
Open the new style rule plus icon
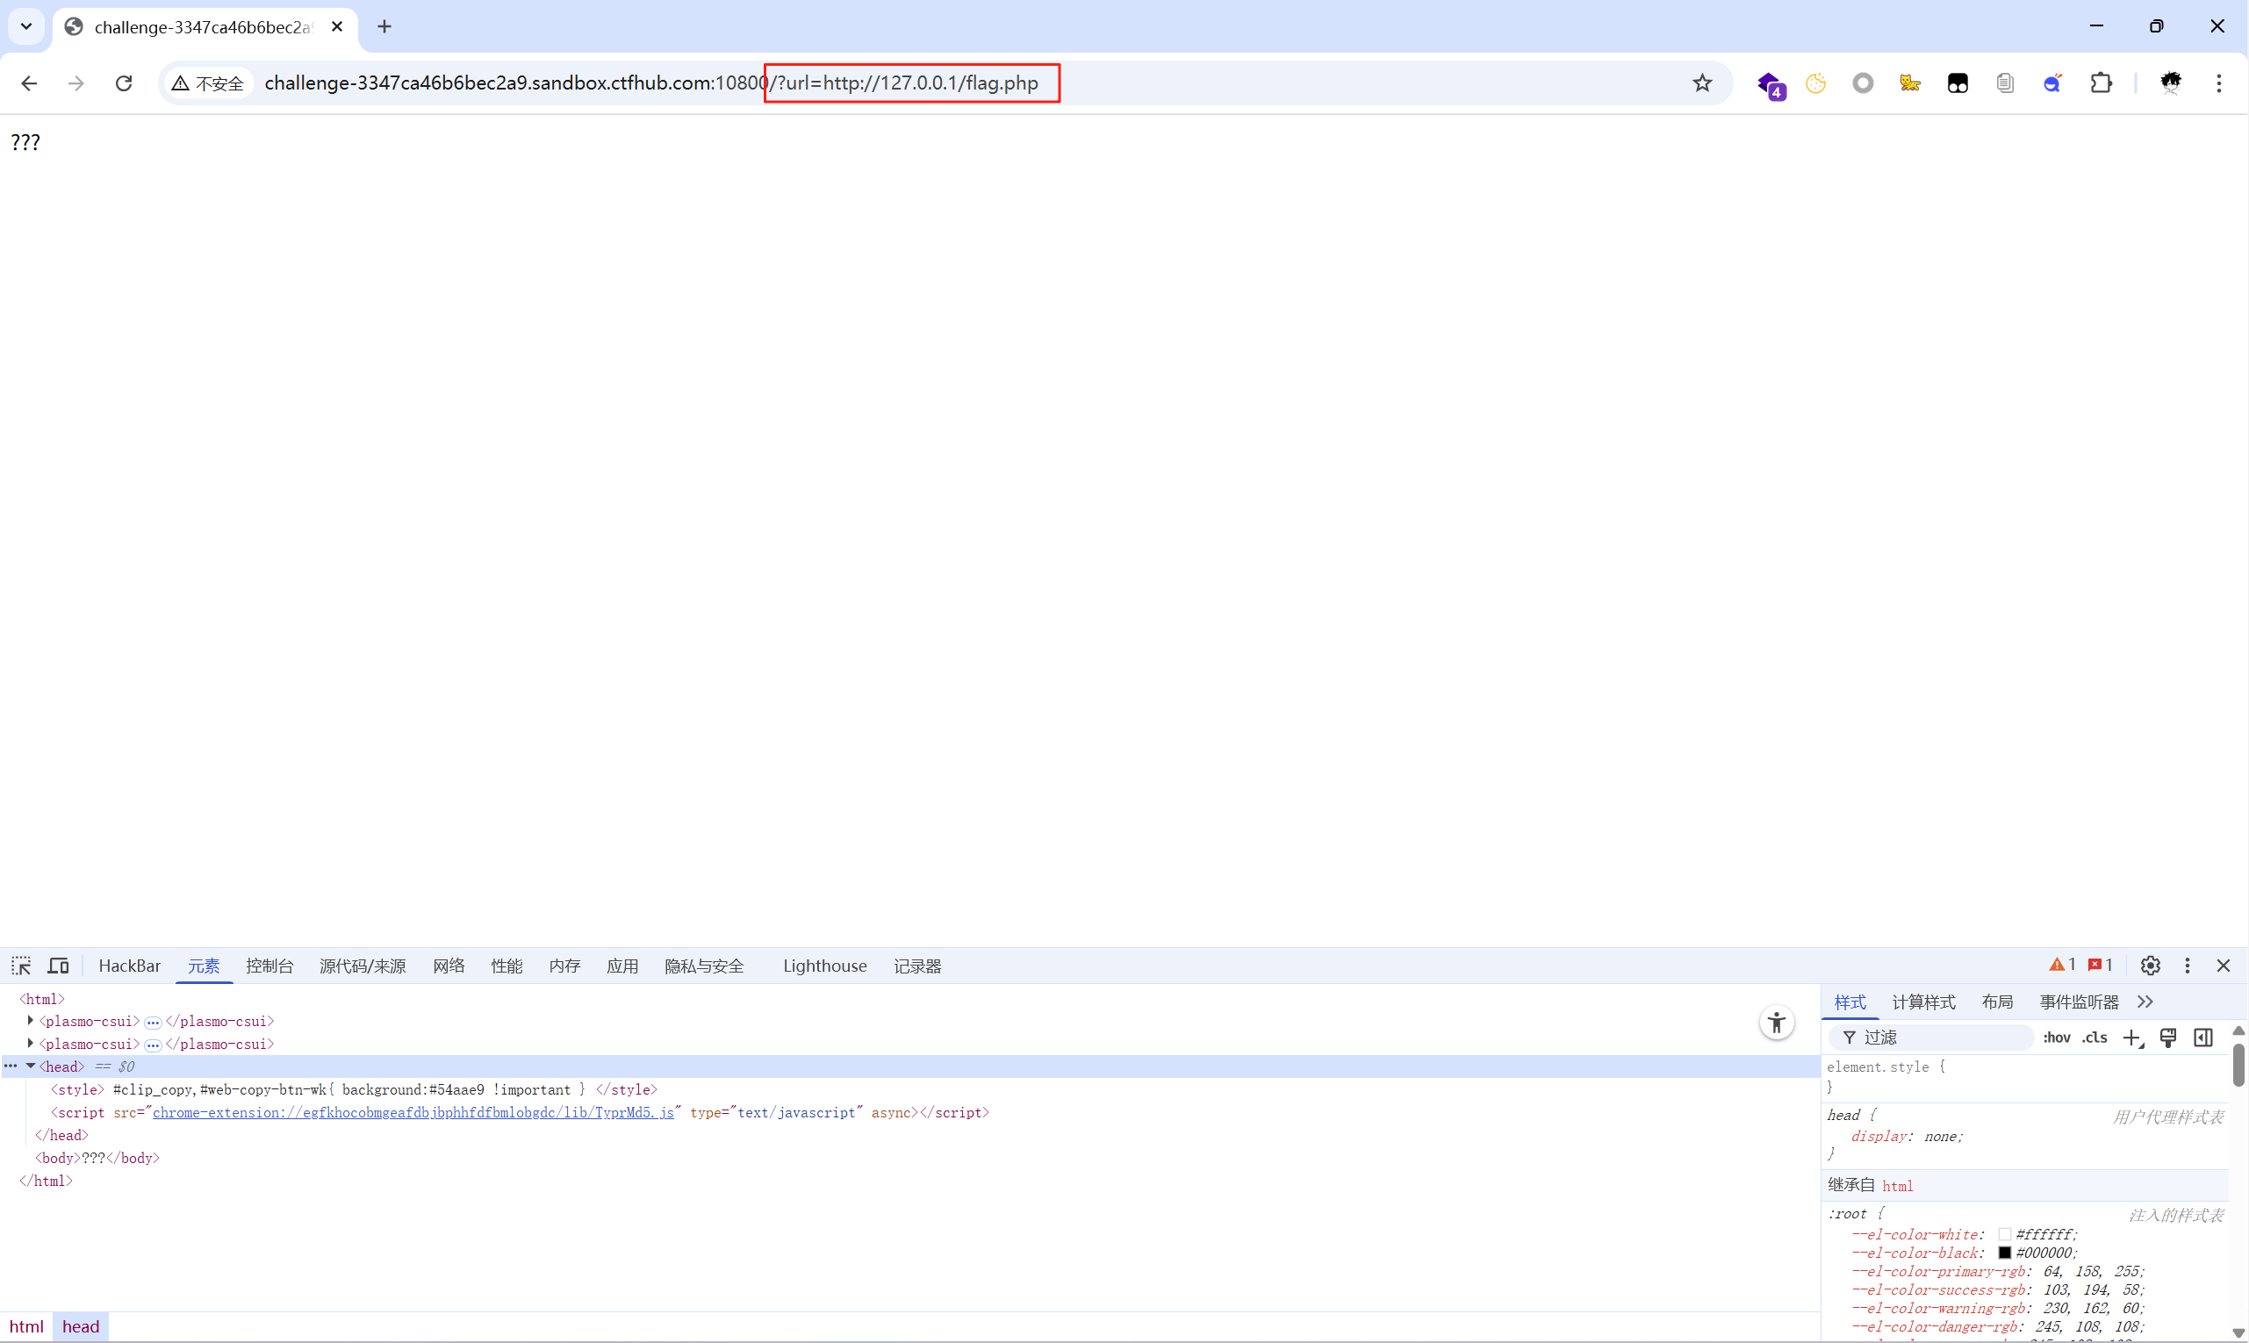(2132, 1038)
